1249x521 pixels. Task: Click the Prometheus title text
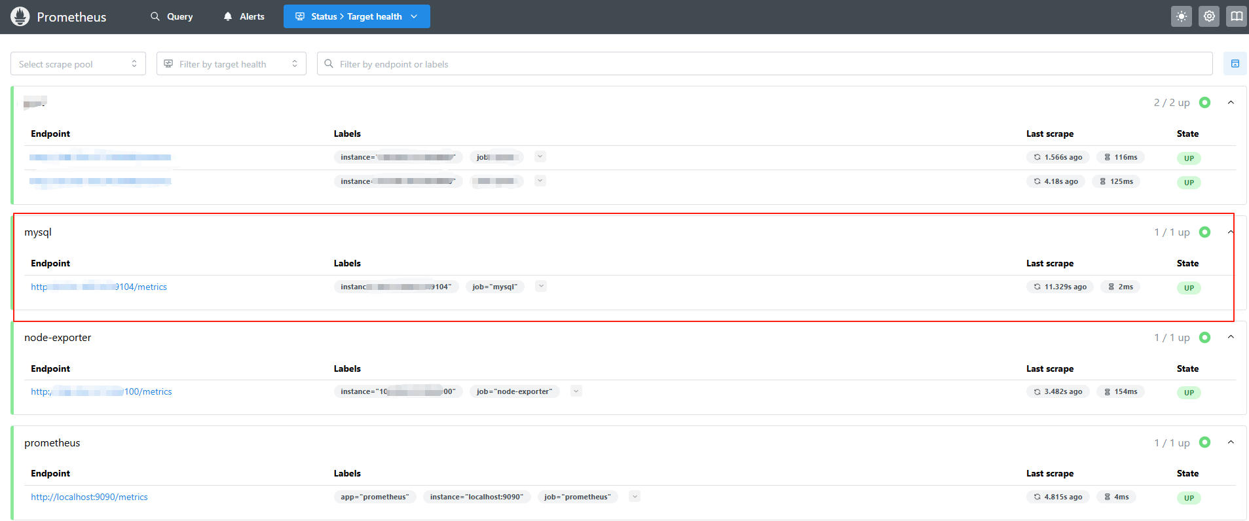click(71, 17)
